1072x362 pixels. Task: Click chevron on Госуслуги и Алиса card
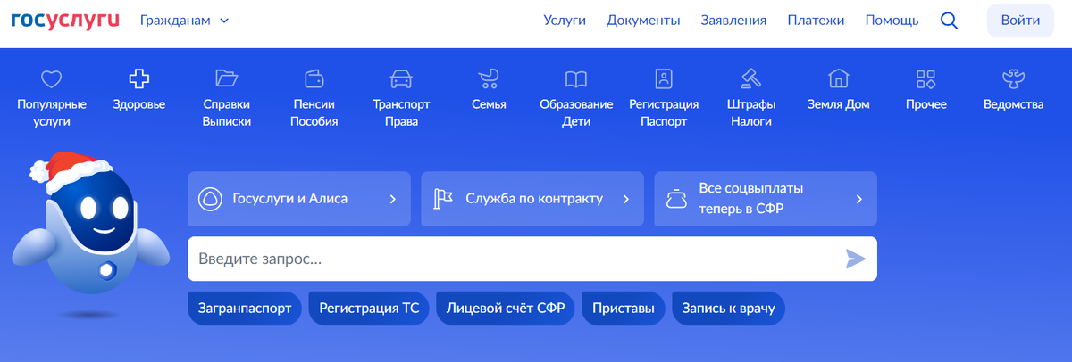click(x=392, y=199)
